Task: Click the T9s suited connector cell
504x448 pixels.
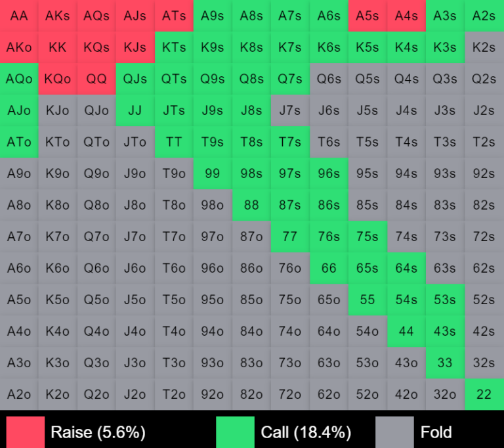Action: (213, 142)
